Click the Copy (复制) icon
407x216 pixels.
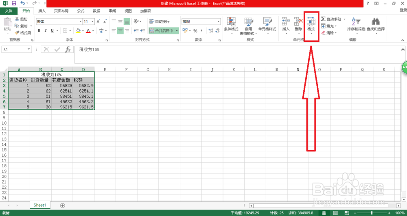pos(17,26)
